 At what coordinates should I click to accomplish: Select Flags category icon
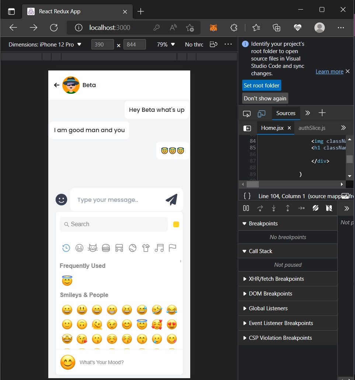(x=173, y=248)
